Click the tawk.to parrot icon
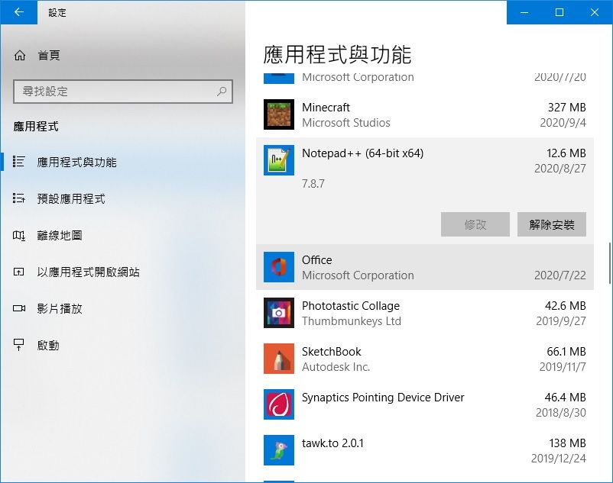 pos(279,450)
